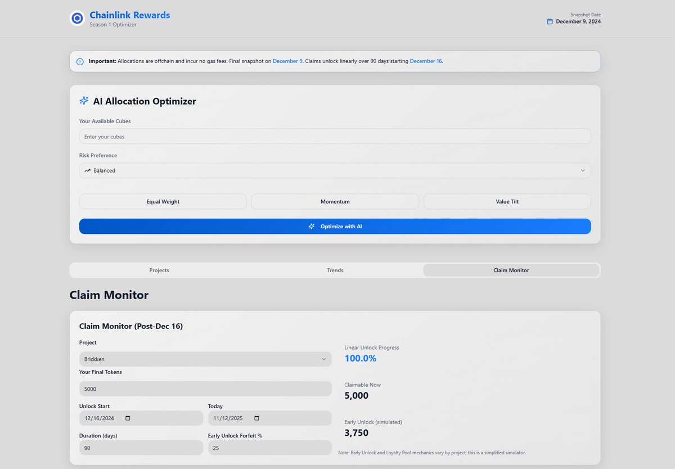Click the Claimable Now value 5,000
Viewport: 675px width, 469px height.
tap(357, 395)
